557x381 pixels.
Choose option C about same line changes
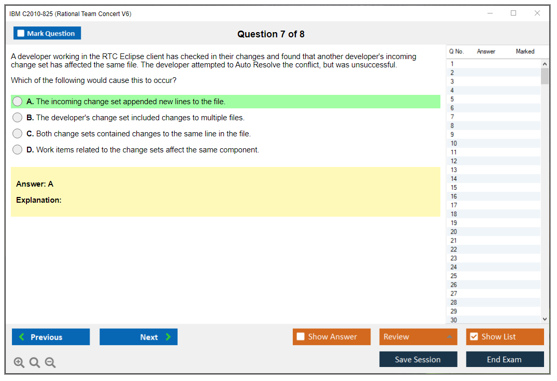coord(18,134)
